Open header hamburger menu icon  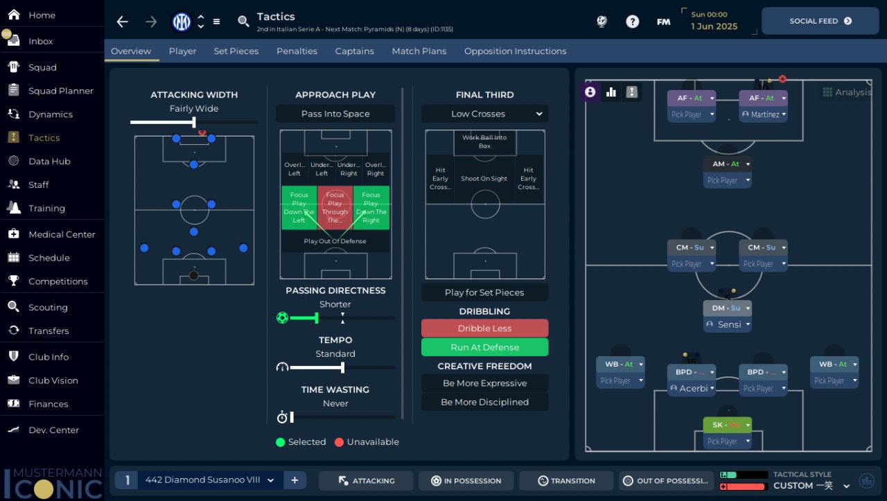pyautogui.click(x=216, y=21)
